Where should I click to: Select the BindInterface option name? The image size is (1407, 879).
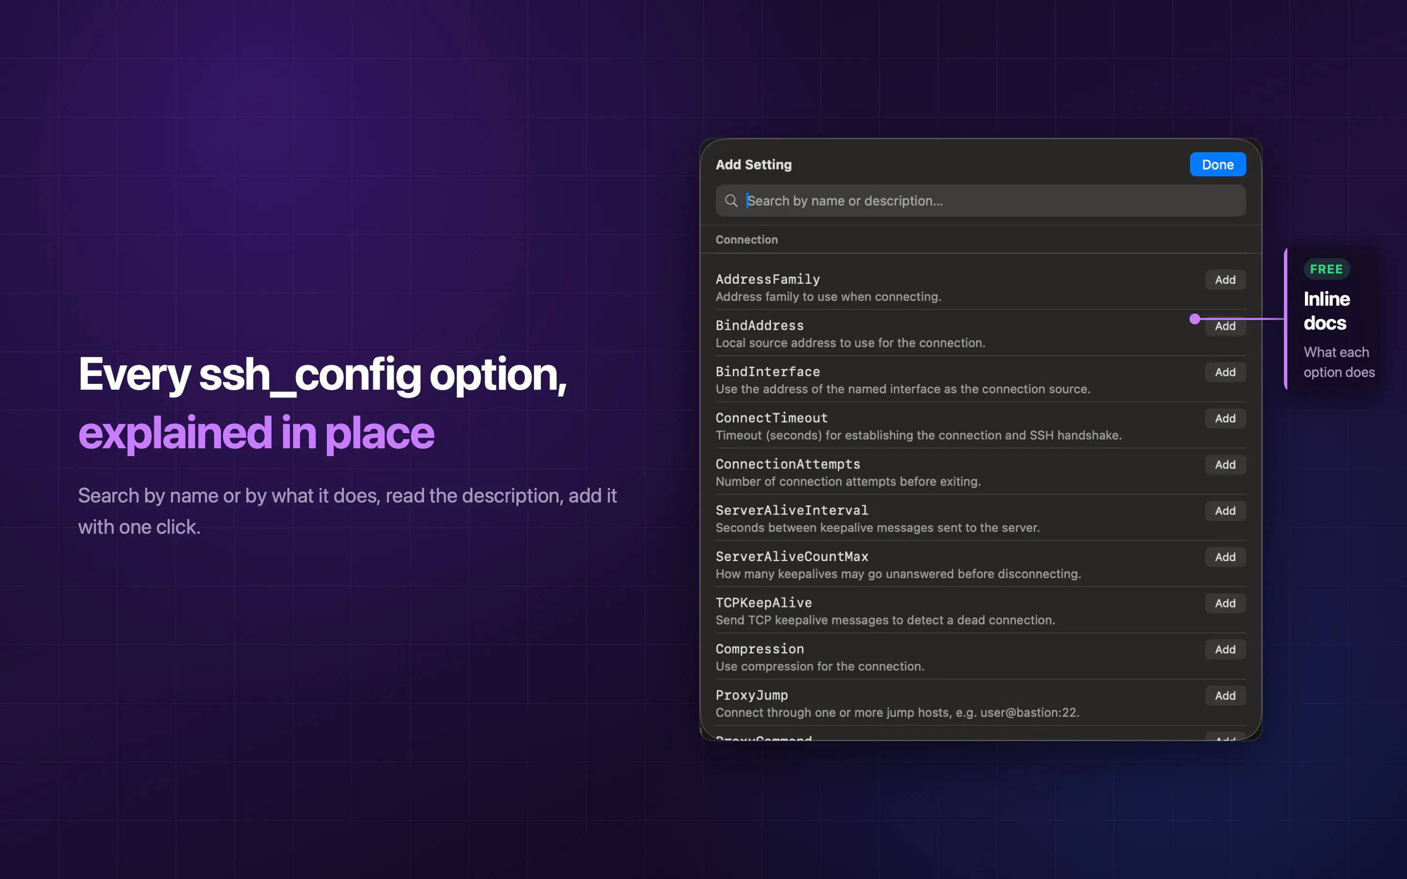(767, 372)
